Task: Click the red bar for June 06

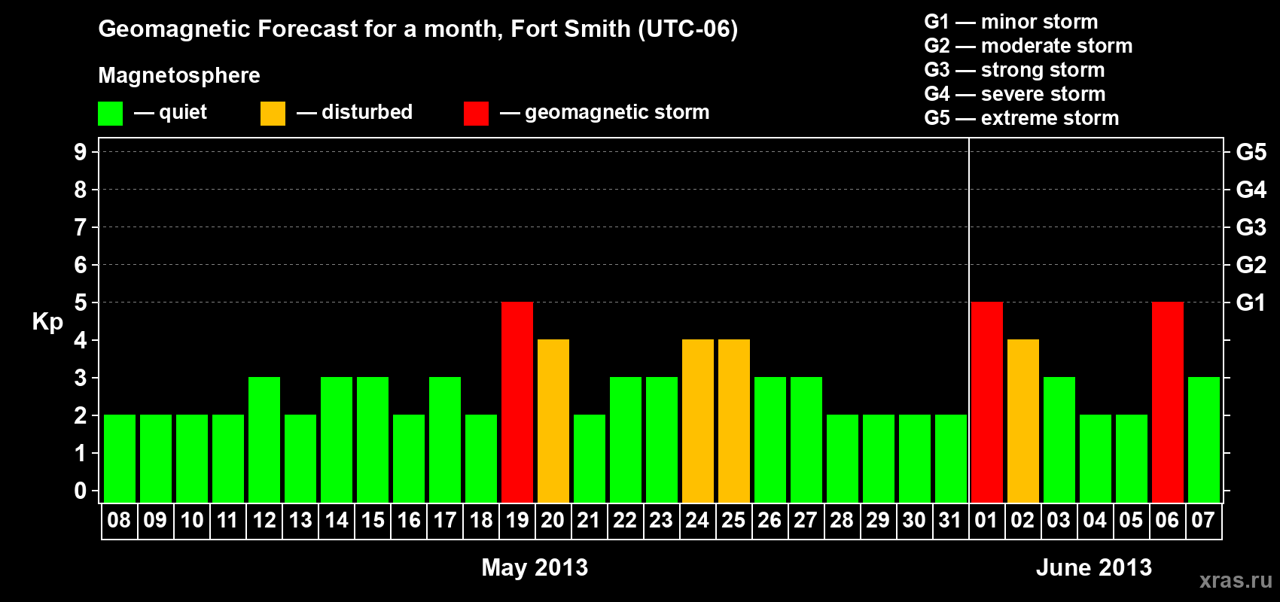Action: [1168, 402]
